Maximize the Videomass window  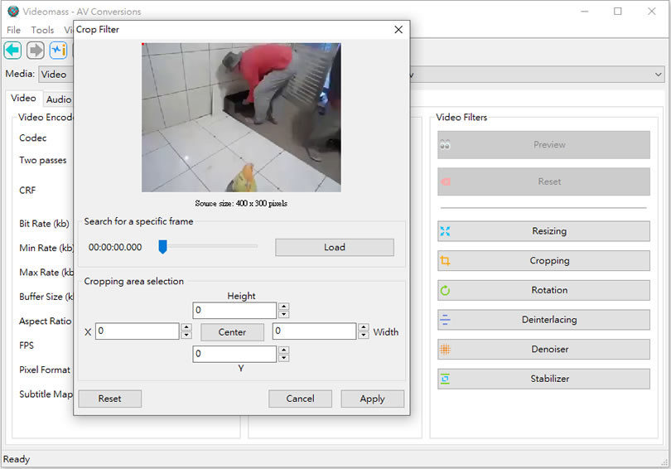coord(617,12)
